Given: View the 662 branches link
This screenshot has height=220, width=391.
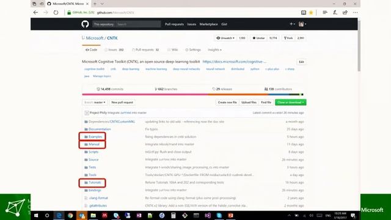Looking at the screenshot, I should [x=166, y=89].
